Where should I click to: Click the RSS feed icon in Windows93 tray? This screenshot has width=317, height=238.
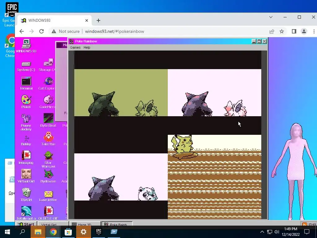tap(304, 224)
